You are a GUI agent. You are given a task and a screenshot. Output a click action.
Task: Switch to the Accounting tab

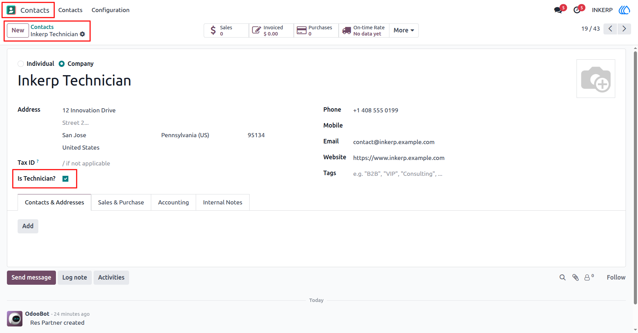pyautogui.click(x=173, y=202)
